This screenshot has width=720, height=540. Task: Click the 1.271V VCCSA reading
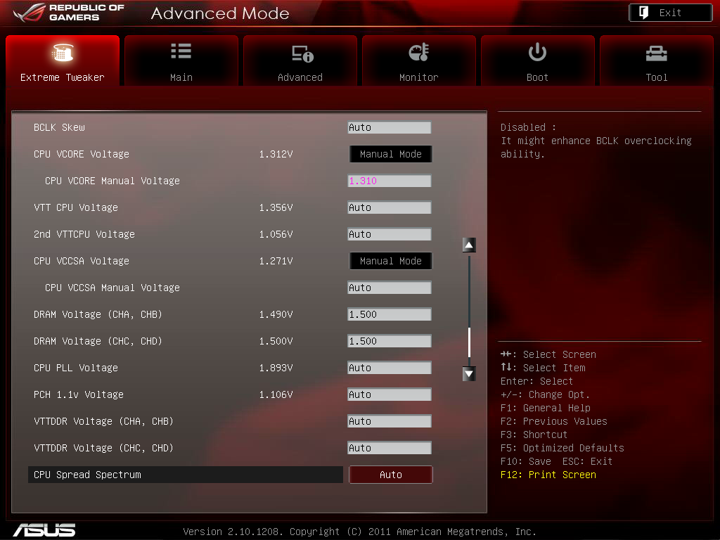point(276,261)
